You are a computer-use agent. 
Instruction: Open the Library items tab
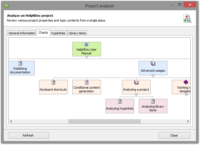coord(77,33)
